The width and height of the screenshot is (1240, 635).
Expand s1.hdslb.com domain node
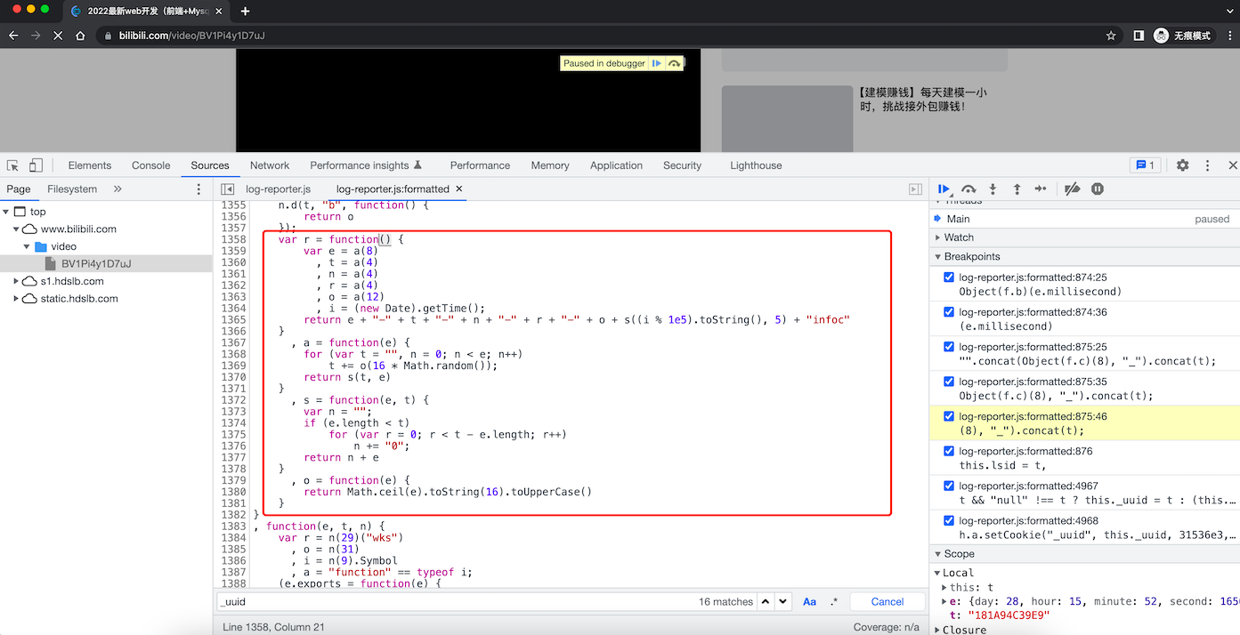coord(17,281)
